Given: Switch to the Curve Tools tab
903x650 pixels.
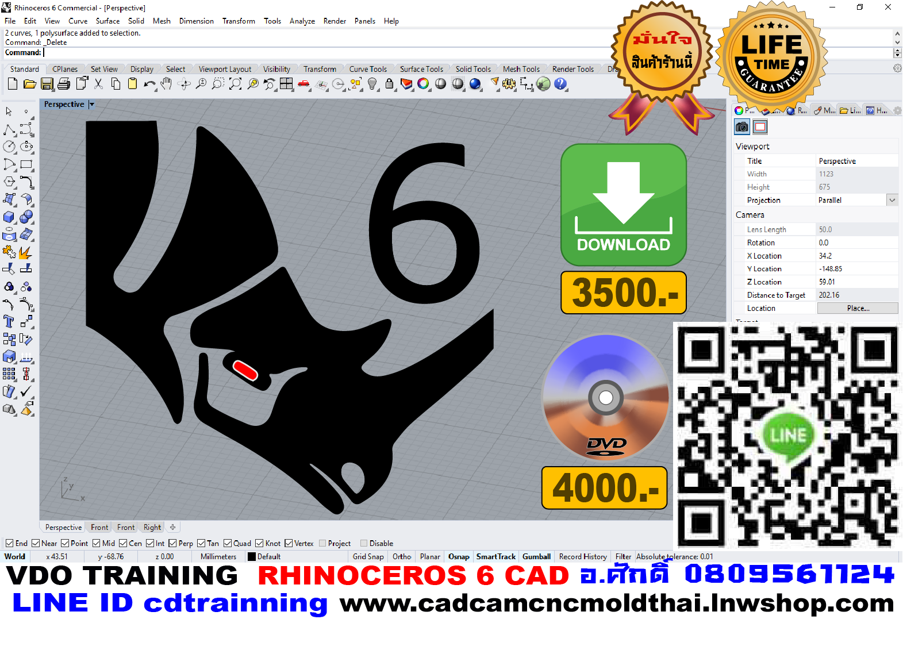Looking at the screenshot, I should [368, 69].
